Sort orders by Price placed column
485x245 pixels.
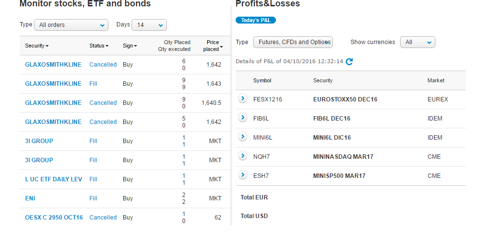(213, 46)
